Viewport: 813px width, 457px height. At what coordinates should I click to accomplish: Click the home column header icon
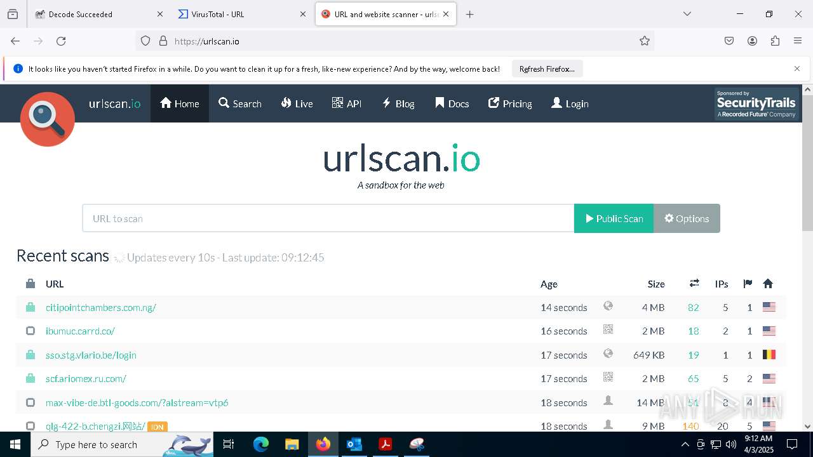(768, 284)
